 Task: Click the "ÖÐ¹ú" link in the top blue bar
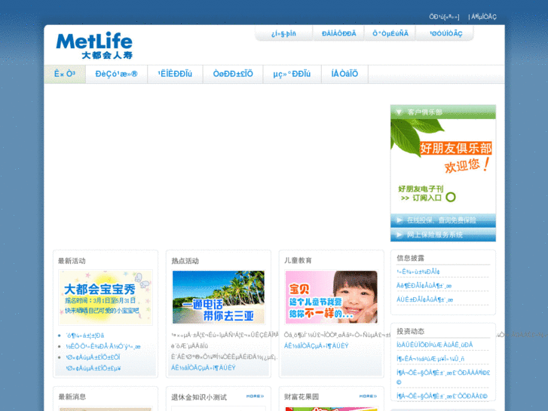pyautogui.click(x=444, y=17)
